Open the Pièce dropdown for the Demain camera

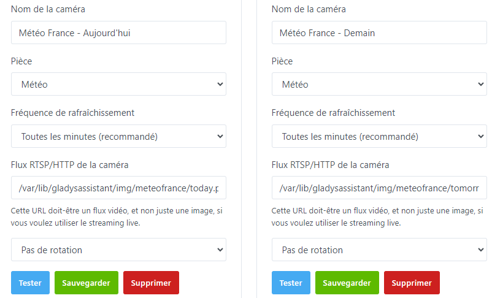coord(379,85)
